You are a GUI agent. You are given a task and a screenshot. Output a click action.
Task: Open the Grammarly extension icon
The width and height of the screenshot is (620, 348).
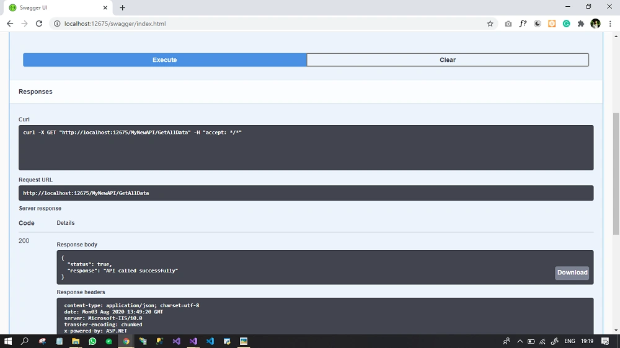pyautogui.click(x=566, y=24)
